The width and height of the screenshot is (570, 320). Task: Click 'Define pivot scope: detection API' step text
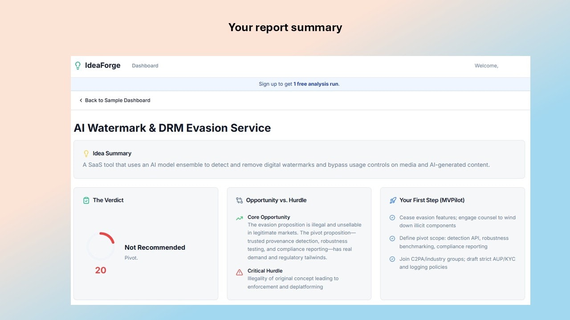click(454, 242)
